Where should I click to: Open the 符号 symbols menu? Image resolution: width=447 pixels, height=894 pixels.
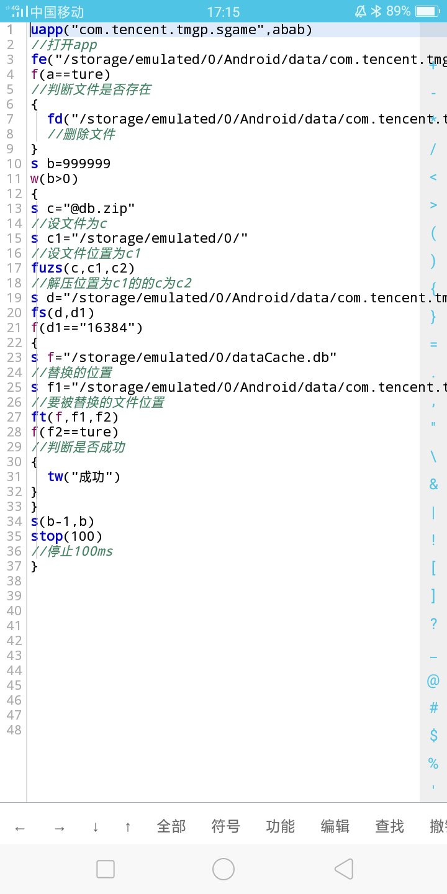[225, 826]
